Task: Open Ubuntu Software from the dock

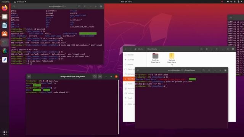Action: coord(5,34)
